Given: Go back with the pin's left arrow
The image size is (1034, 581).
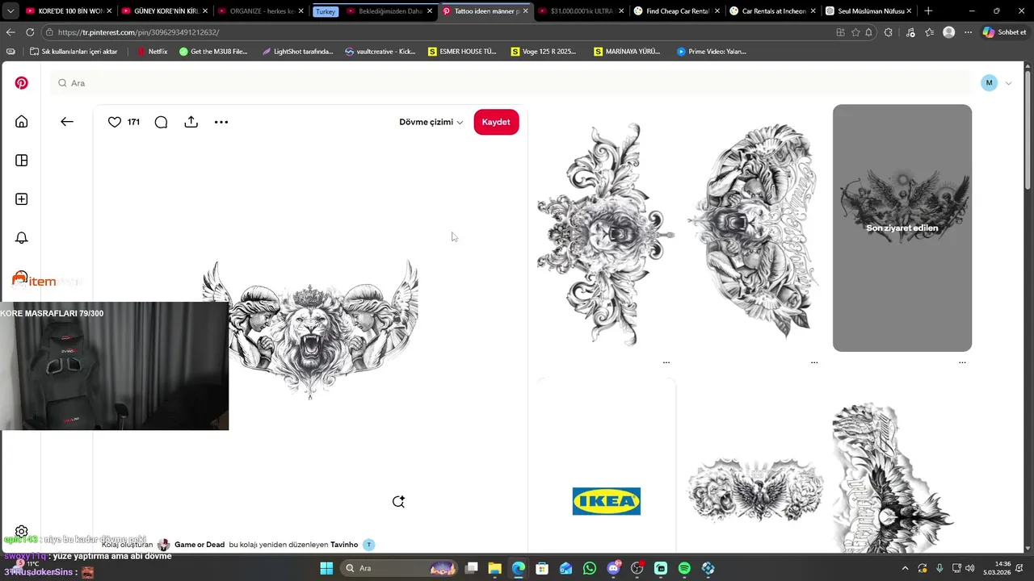Looking at the screenshot, I should coord(67,122).
